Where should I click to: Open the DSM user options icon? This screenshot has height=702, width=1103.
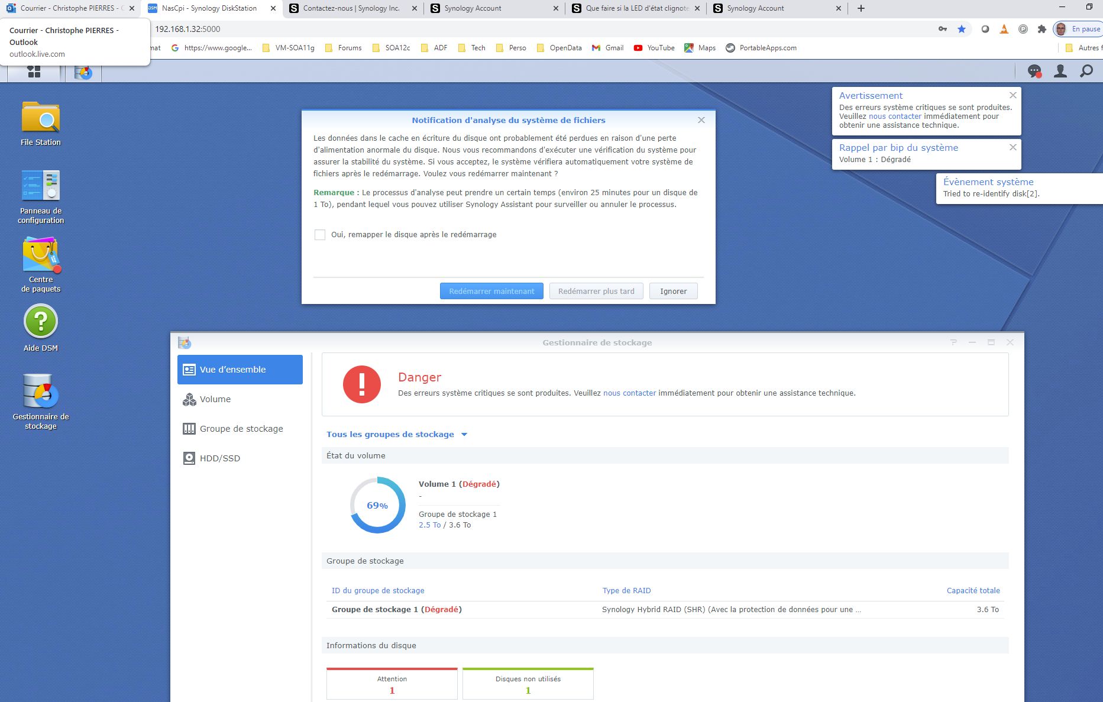[x=1060, y=72]
